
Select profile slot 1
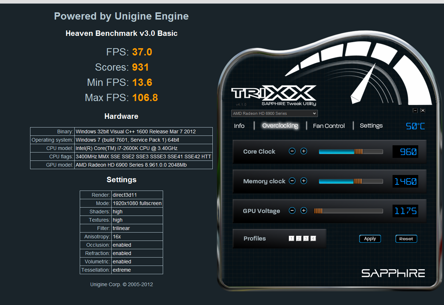click(x=291, y=238)
